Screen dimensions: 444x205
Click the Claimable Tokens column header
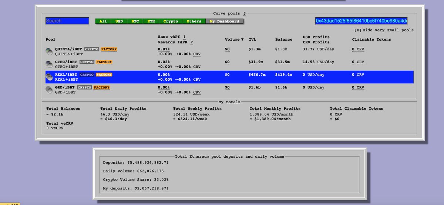tap(371, 40)
